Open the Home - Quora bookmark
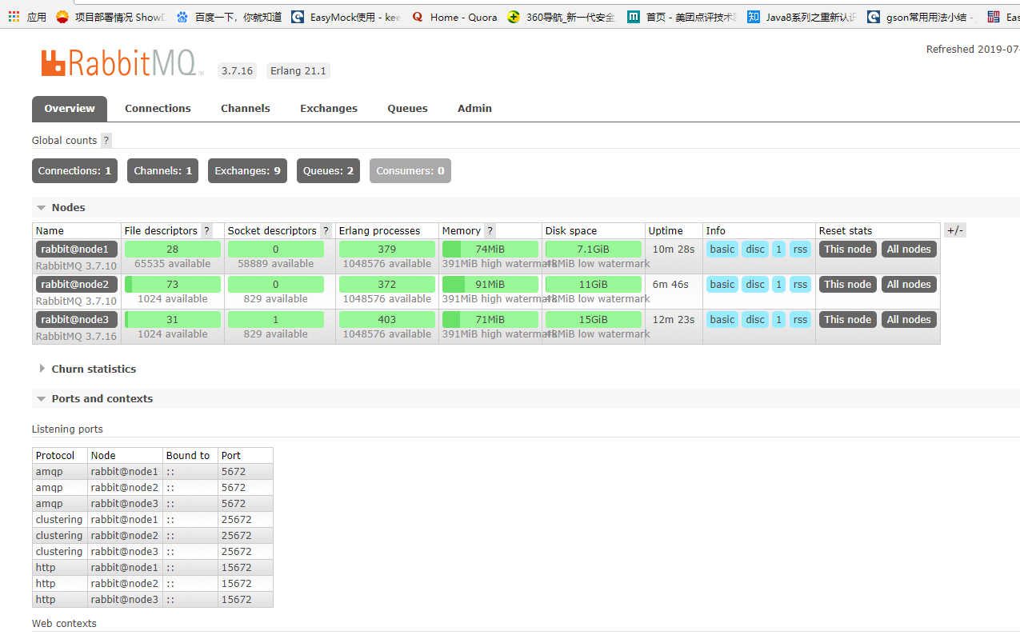The height and width of the screenshot is (635, 1020). tap(454, 17)
